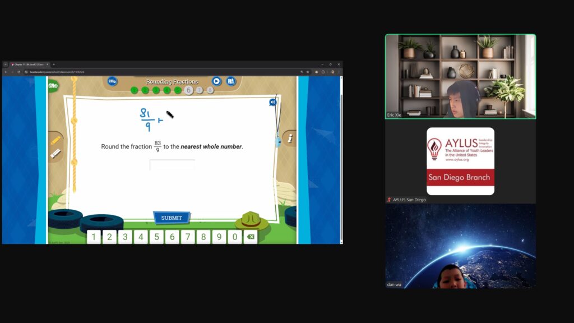This screenshot has width=574, height=323.
Task: Go to completed problem 5 in the progress row
Action: [178, 90]
